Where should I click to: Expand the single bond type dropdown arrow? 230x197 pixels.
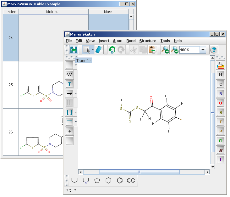tap(76, 65)
